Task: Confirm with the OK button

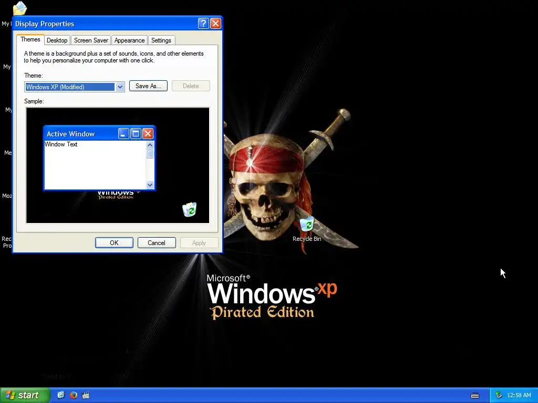Action: [x=114, y=242]
